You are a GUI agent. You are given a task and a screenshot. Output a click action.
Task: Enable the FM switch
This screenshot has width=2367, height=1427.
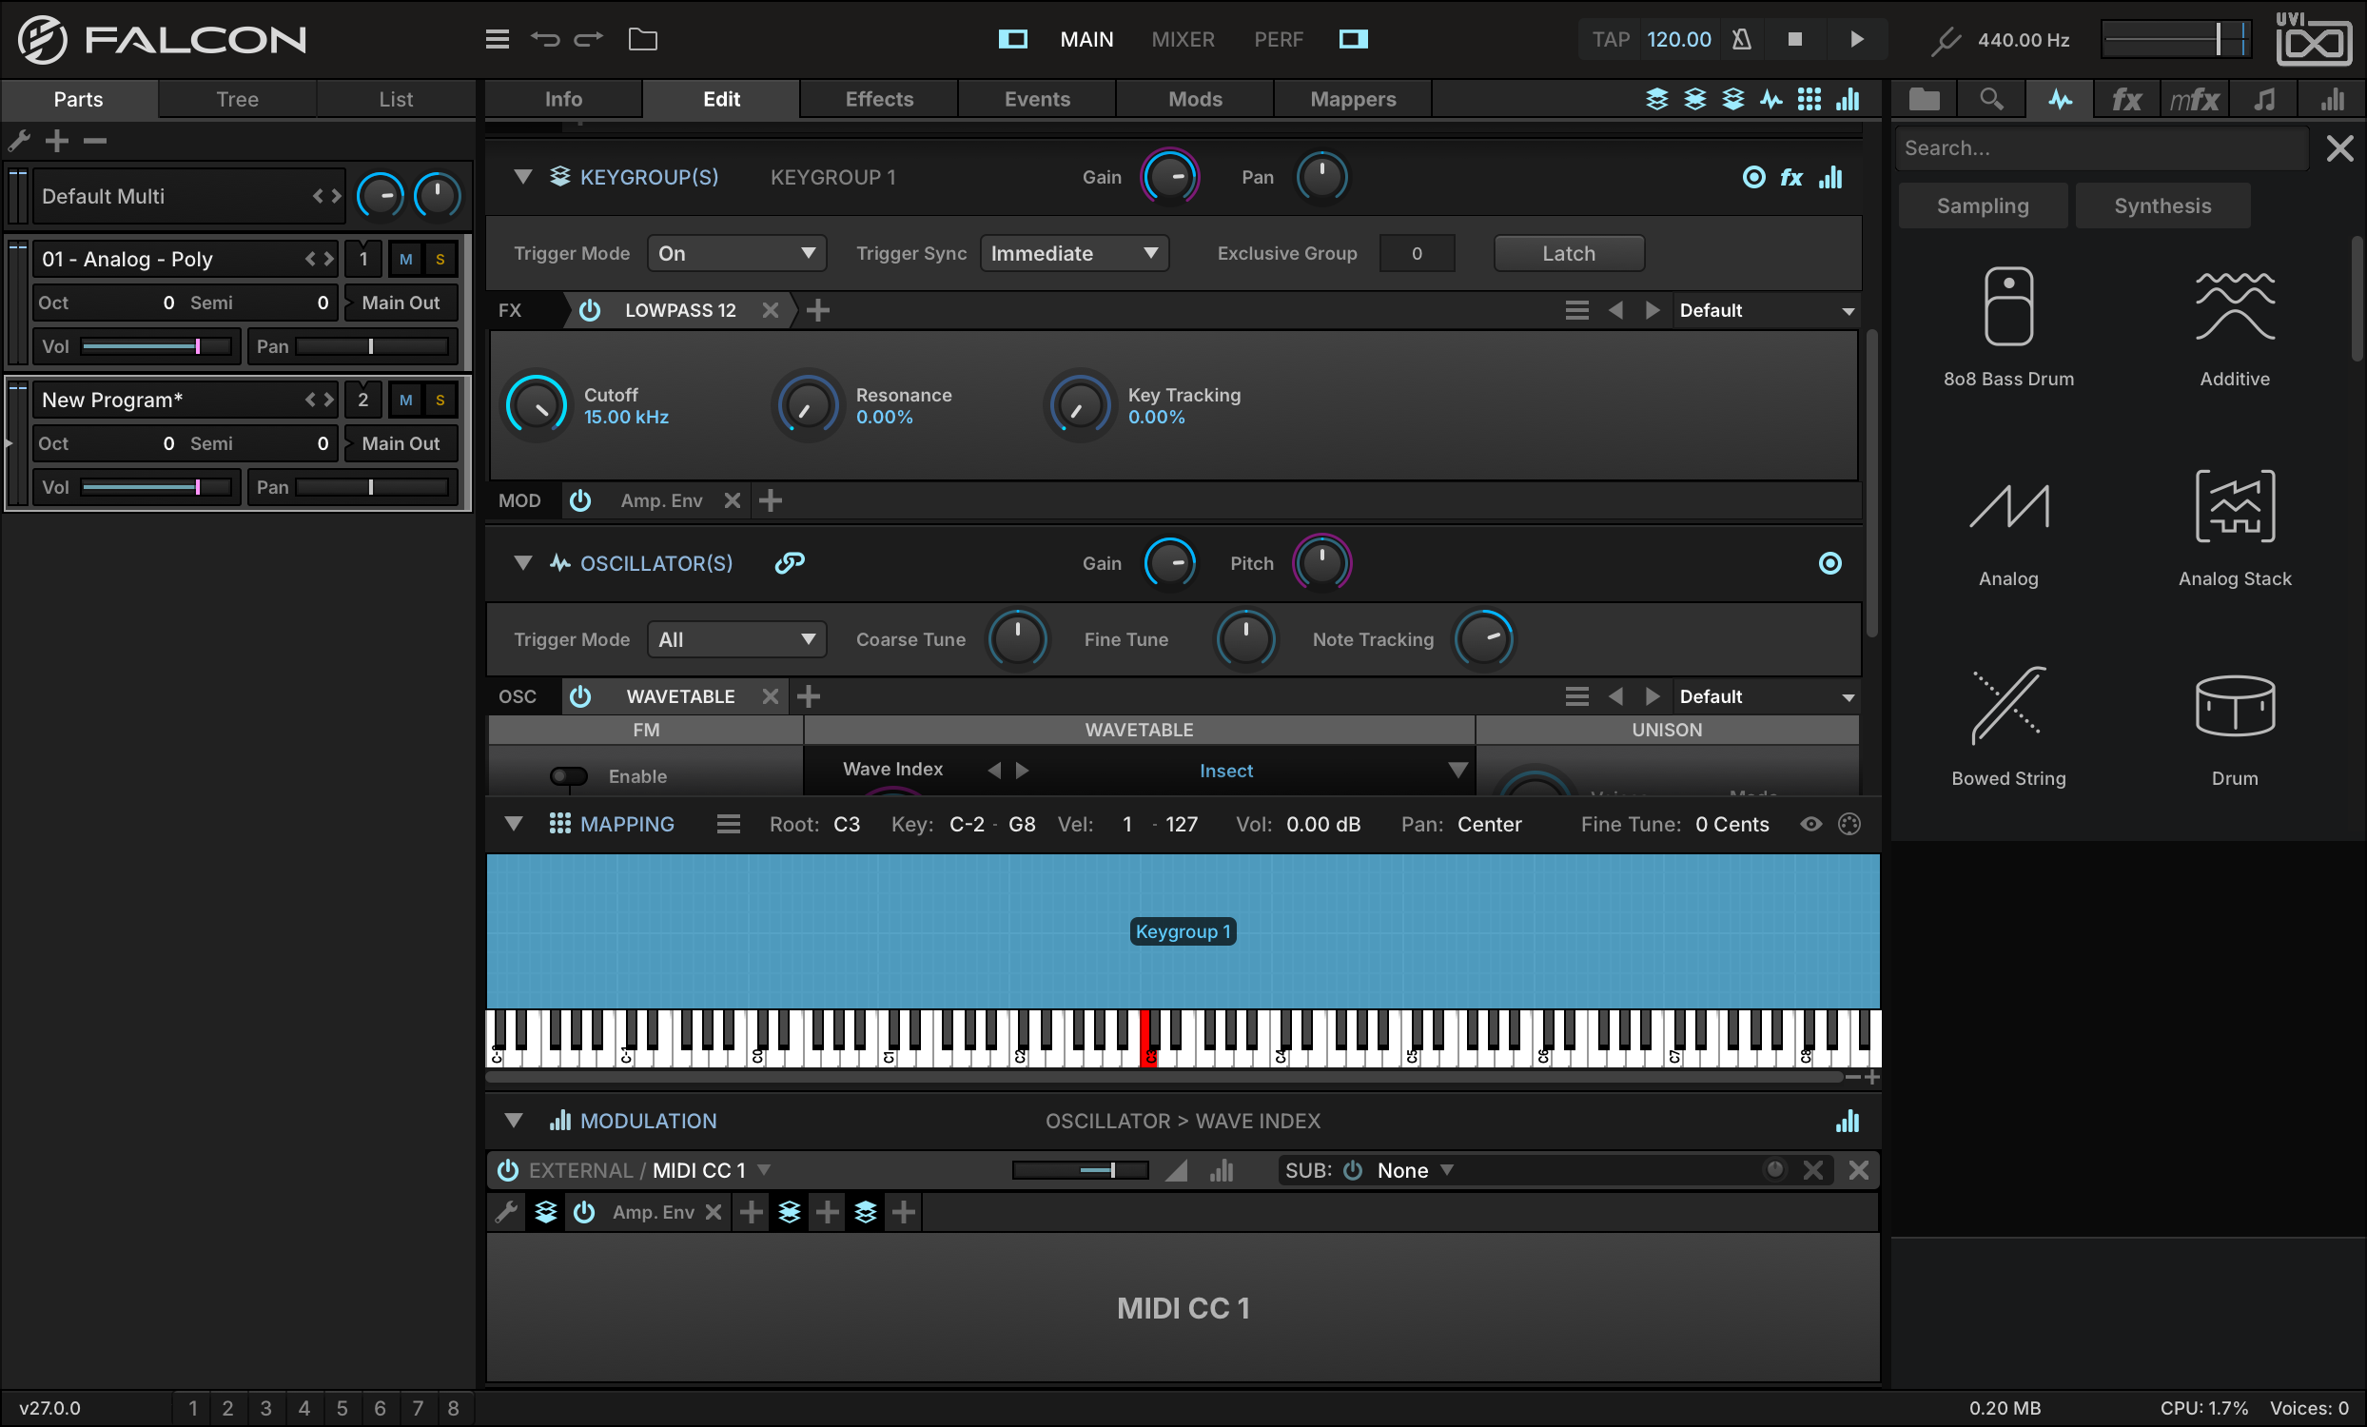[x=569, y=776]
